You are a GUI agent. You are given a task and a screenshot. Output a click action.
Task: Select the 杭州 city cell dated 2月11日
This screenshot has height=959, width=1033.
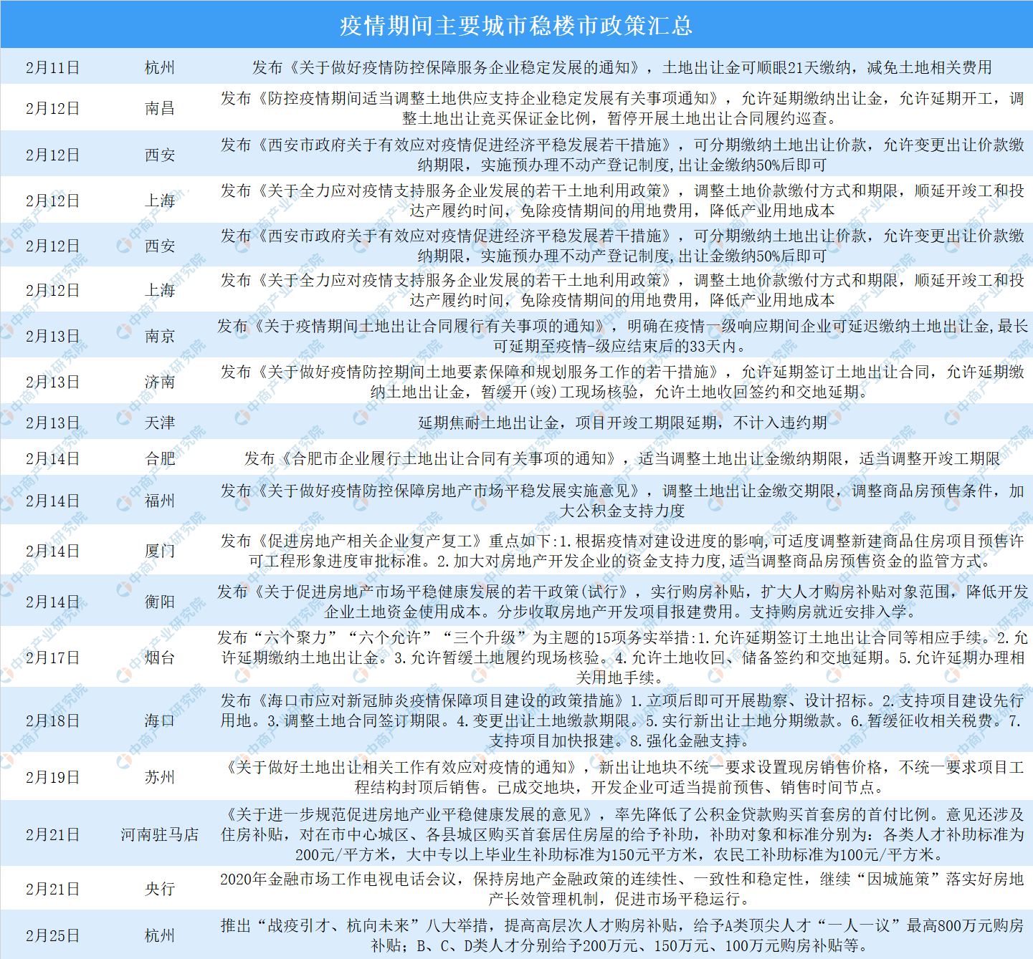(159, 67)
